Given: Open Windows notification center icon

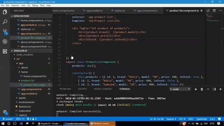Looking at the screenshot, I should pos(218,124).
